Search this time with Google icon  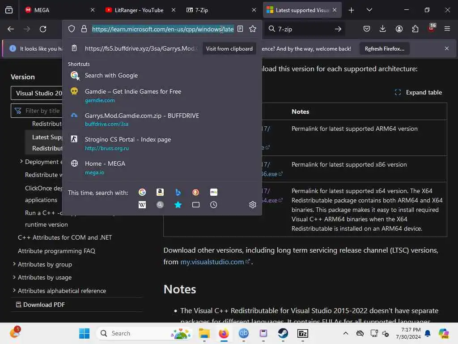(x=142, y=192)
